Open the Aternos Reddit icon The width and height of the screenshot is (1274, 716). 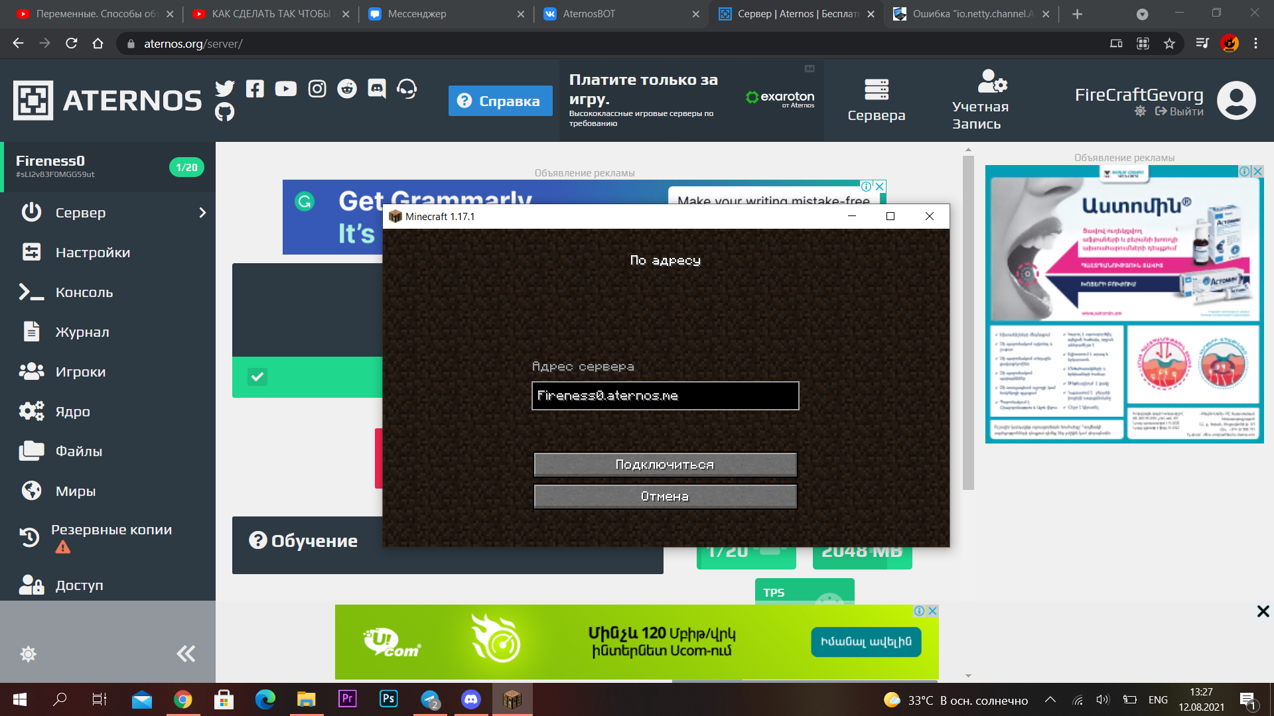tap(347, 88)
